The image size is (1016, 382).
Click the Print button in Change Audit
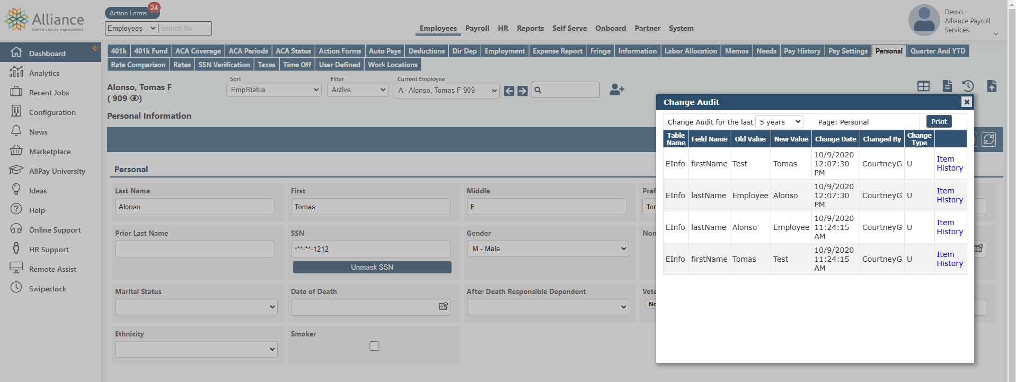point(939,122)
